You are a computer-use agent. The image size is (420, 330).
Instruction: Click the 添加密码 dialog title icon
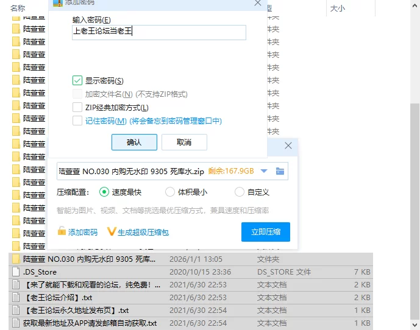point(58,2)
